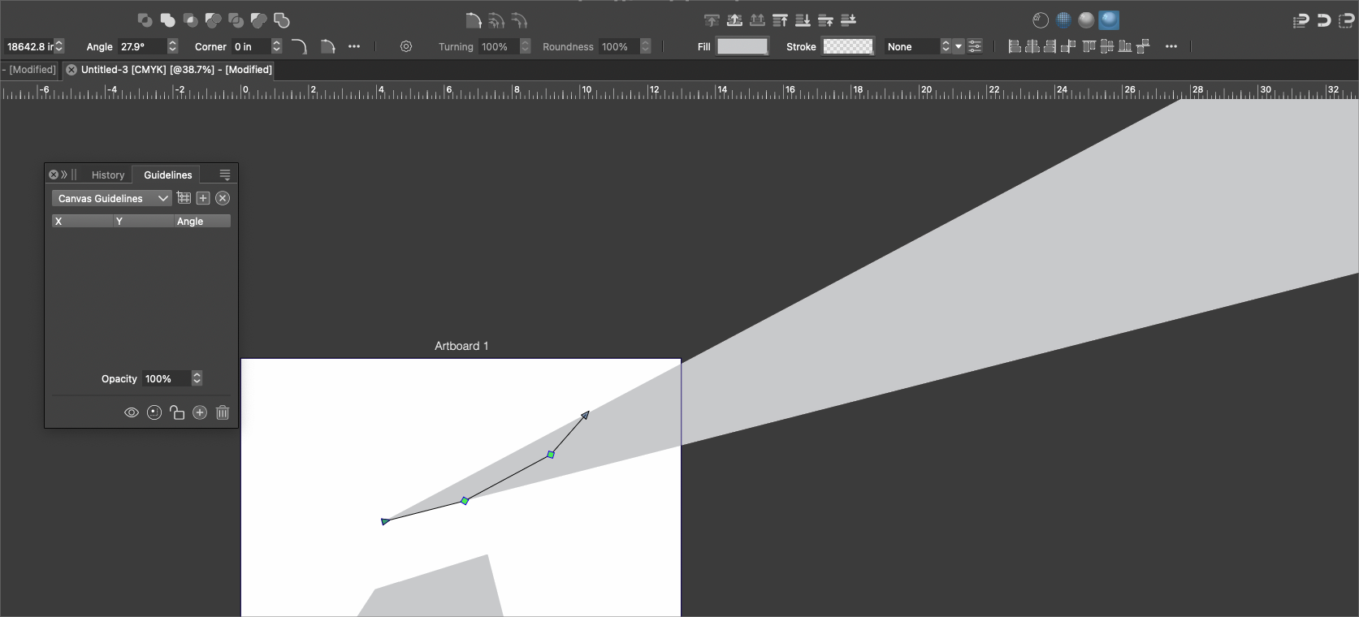1359x617 pixels.
Task: Click the more options ellipsis after Corner
Action: point(354,46)
